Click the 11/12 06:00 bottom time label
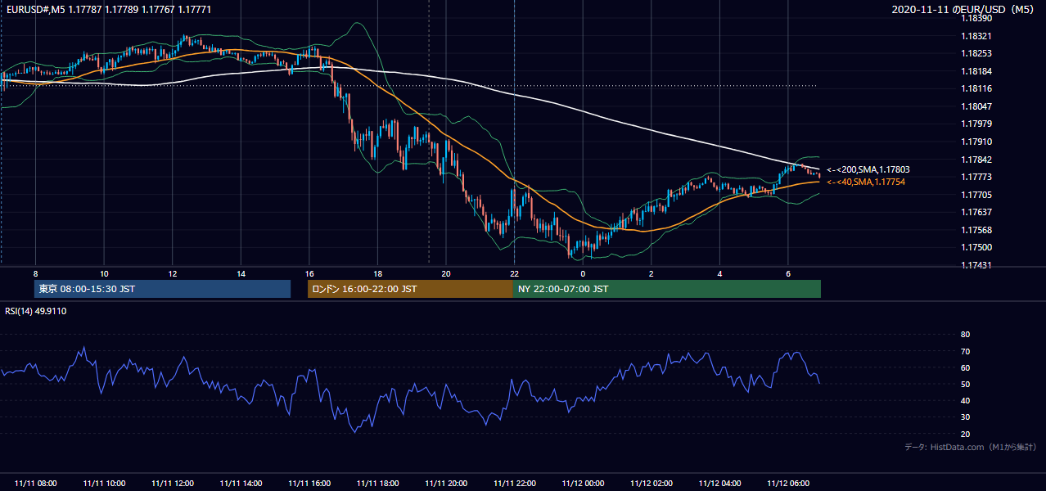Image resolution: width=1046 pixels, height=491 pixels. click(788, 484)
